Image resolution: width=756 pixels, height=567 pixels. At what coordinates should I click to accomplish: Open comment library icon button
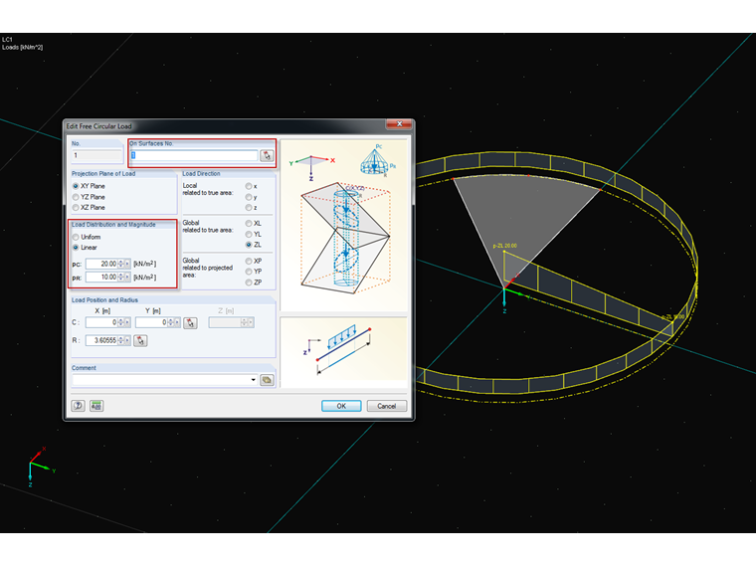pyautogui.click(x=267, y=380)
